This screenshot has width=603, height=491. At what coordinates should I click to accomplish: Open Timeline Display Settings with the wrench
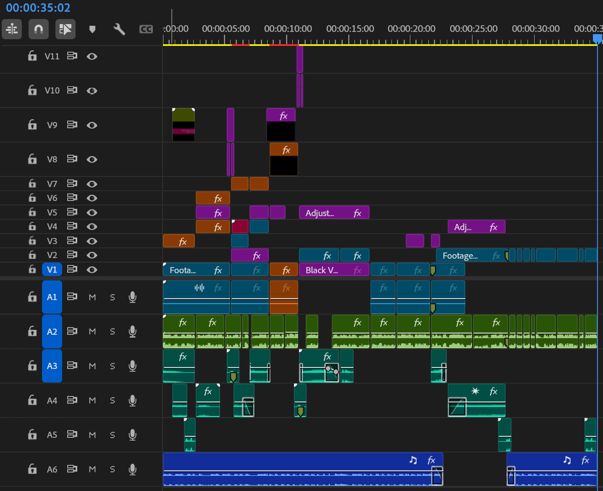pyautogui.click(x=119, y=29)
